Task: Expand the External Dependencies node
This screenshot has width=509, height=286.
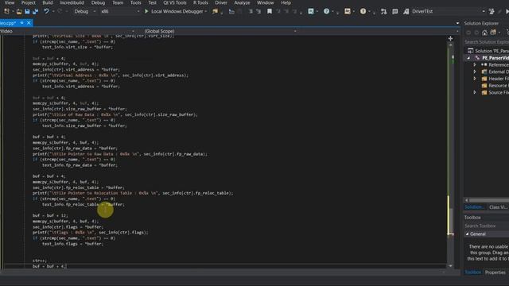Action: 475,71
